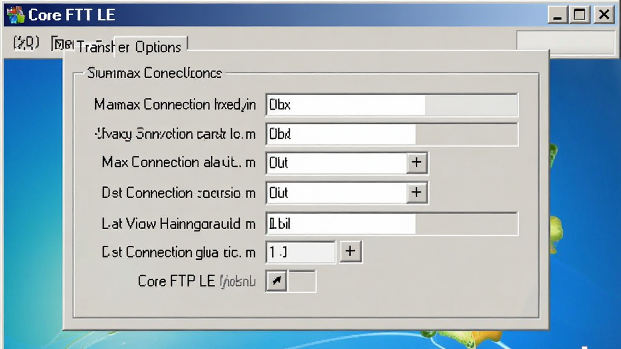Screen dimensions: 621x349
Task: Click the small icon beside Transfer Options tab
Action: pyautogui.click(x=62, y=44)
